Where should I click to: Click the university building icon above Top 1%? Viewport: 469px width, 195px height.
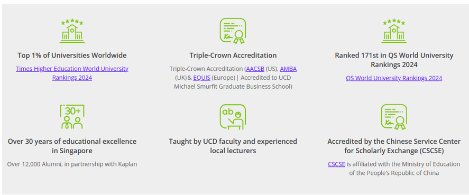pos(72,31)
